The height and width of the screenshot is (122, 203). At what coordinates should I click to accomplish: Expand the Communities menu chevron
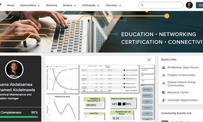[x=39, y=5]
